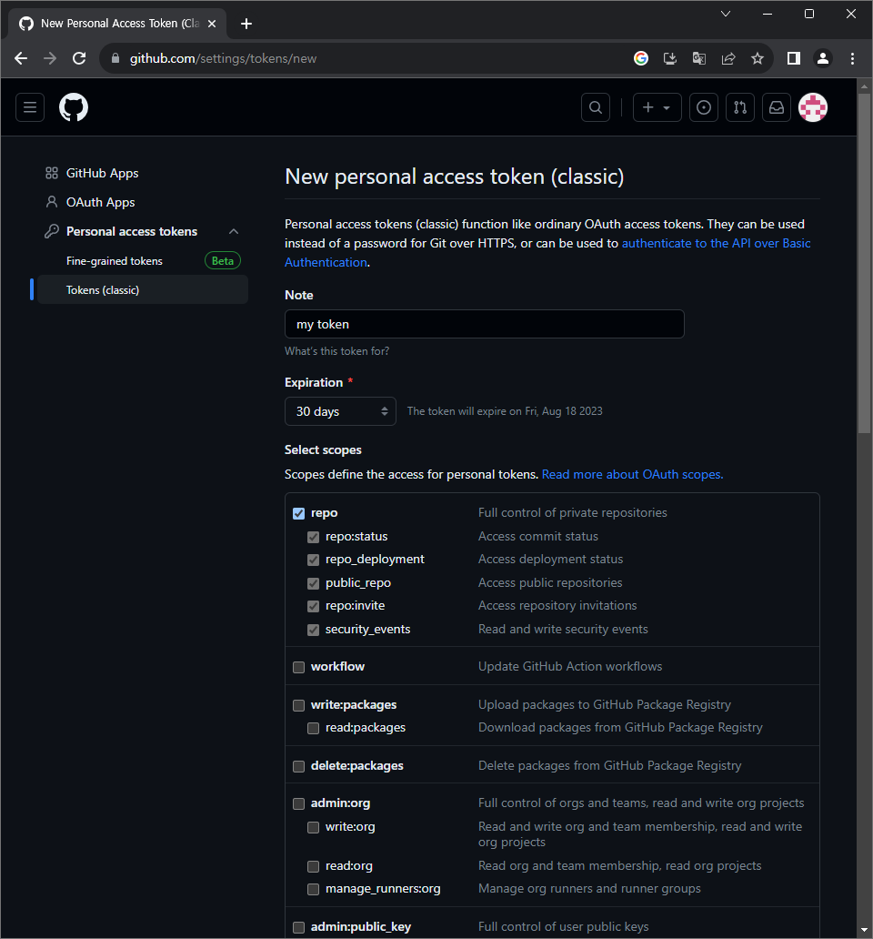Enable the admin:public_key checkbox
873x939 pixels.
click(298, 927)
